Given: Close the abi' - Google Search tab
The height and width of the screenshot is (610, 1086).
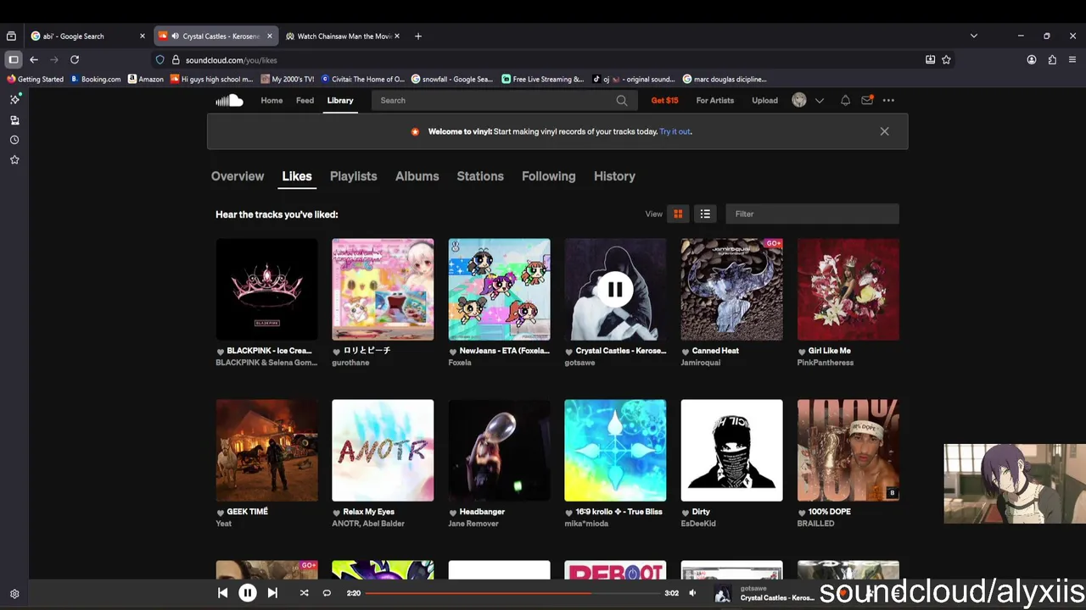Looking at the screenshot, I should (143, 36).
